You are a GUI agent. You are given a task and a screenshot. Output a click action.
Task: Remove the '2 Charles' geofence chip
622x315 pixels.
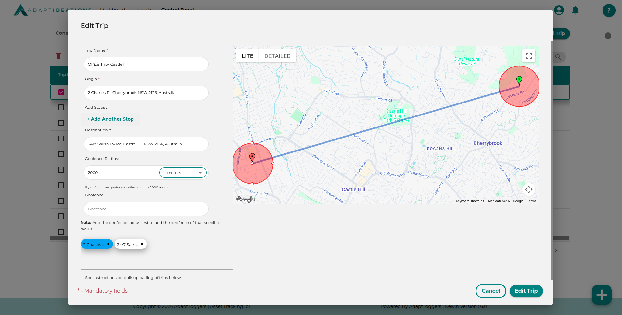coord(108,244)
